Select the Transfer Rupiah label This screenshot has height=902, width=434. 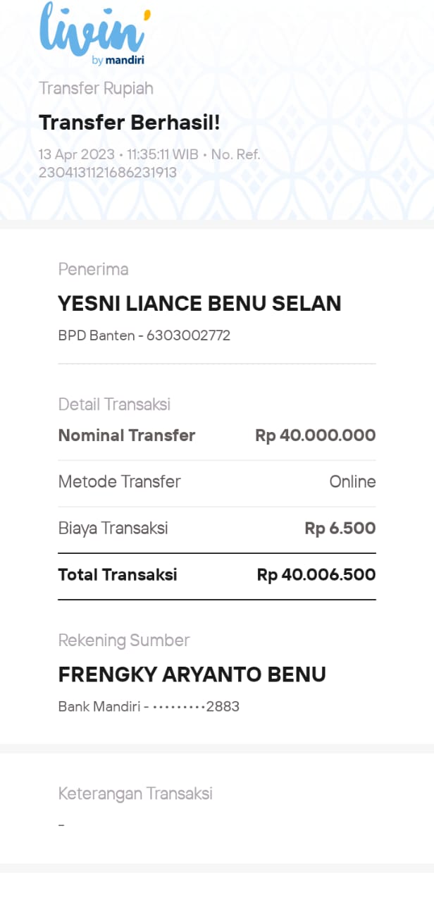pyautogui.click(x=96, y=88)
